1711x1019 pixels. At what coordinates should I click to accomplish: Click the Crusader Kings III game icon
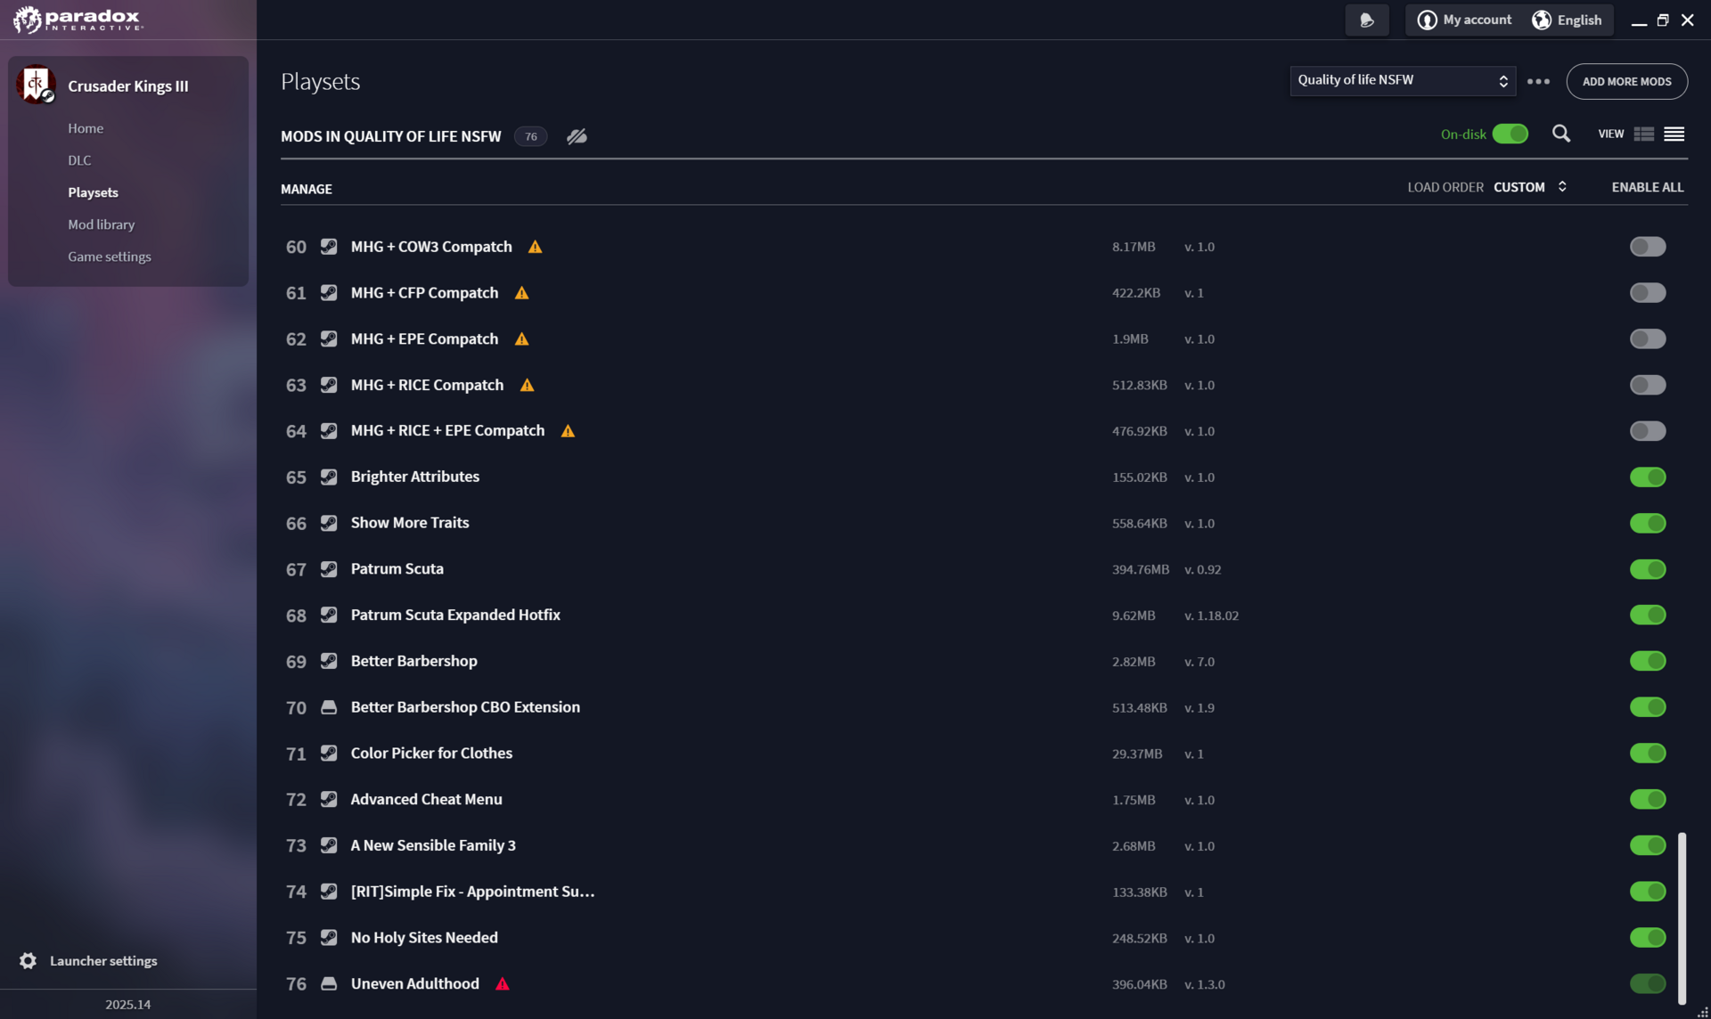[x=36, y=86]
